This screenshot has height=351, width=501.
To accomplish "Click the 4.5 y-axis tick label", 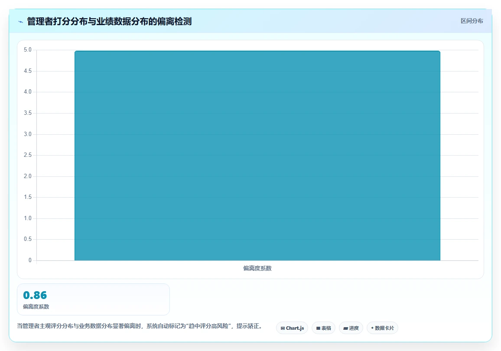I will point(28,71).
